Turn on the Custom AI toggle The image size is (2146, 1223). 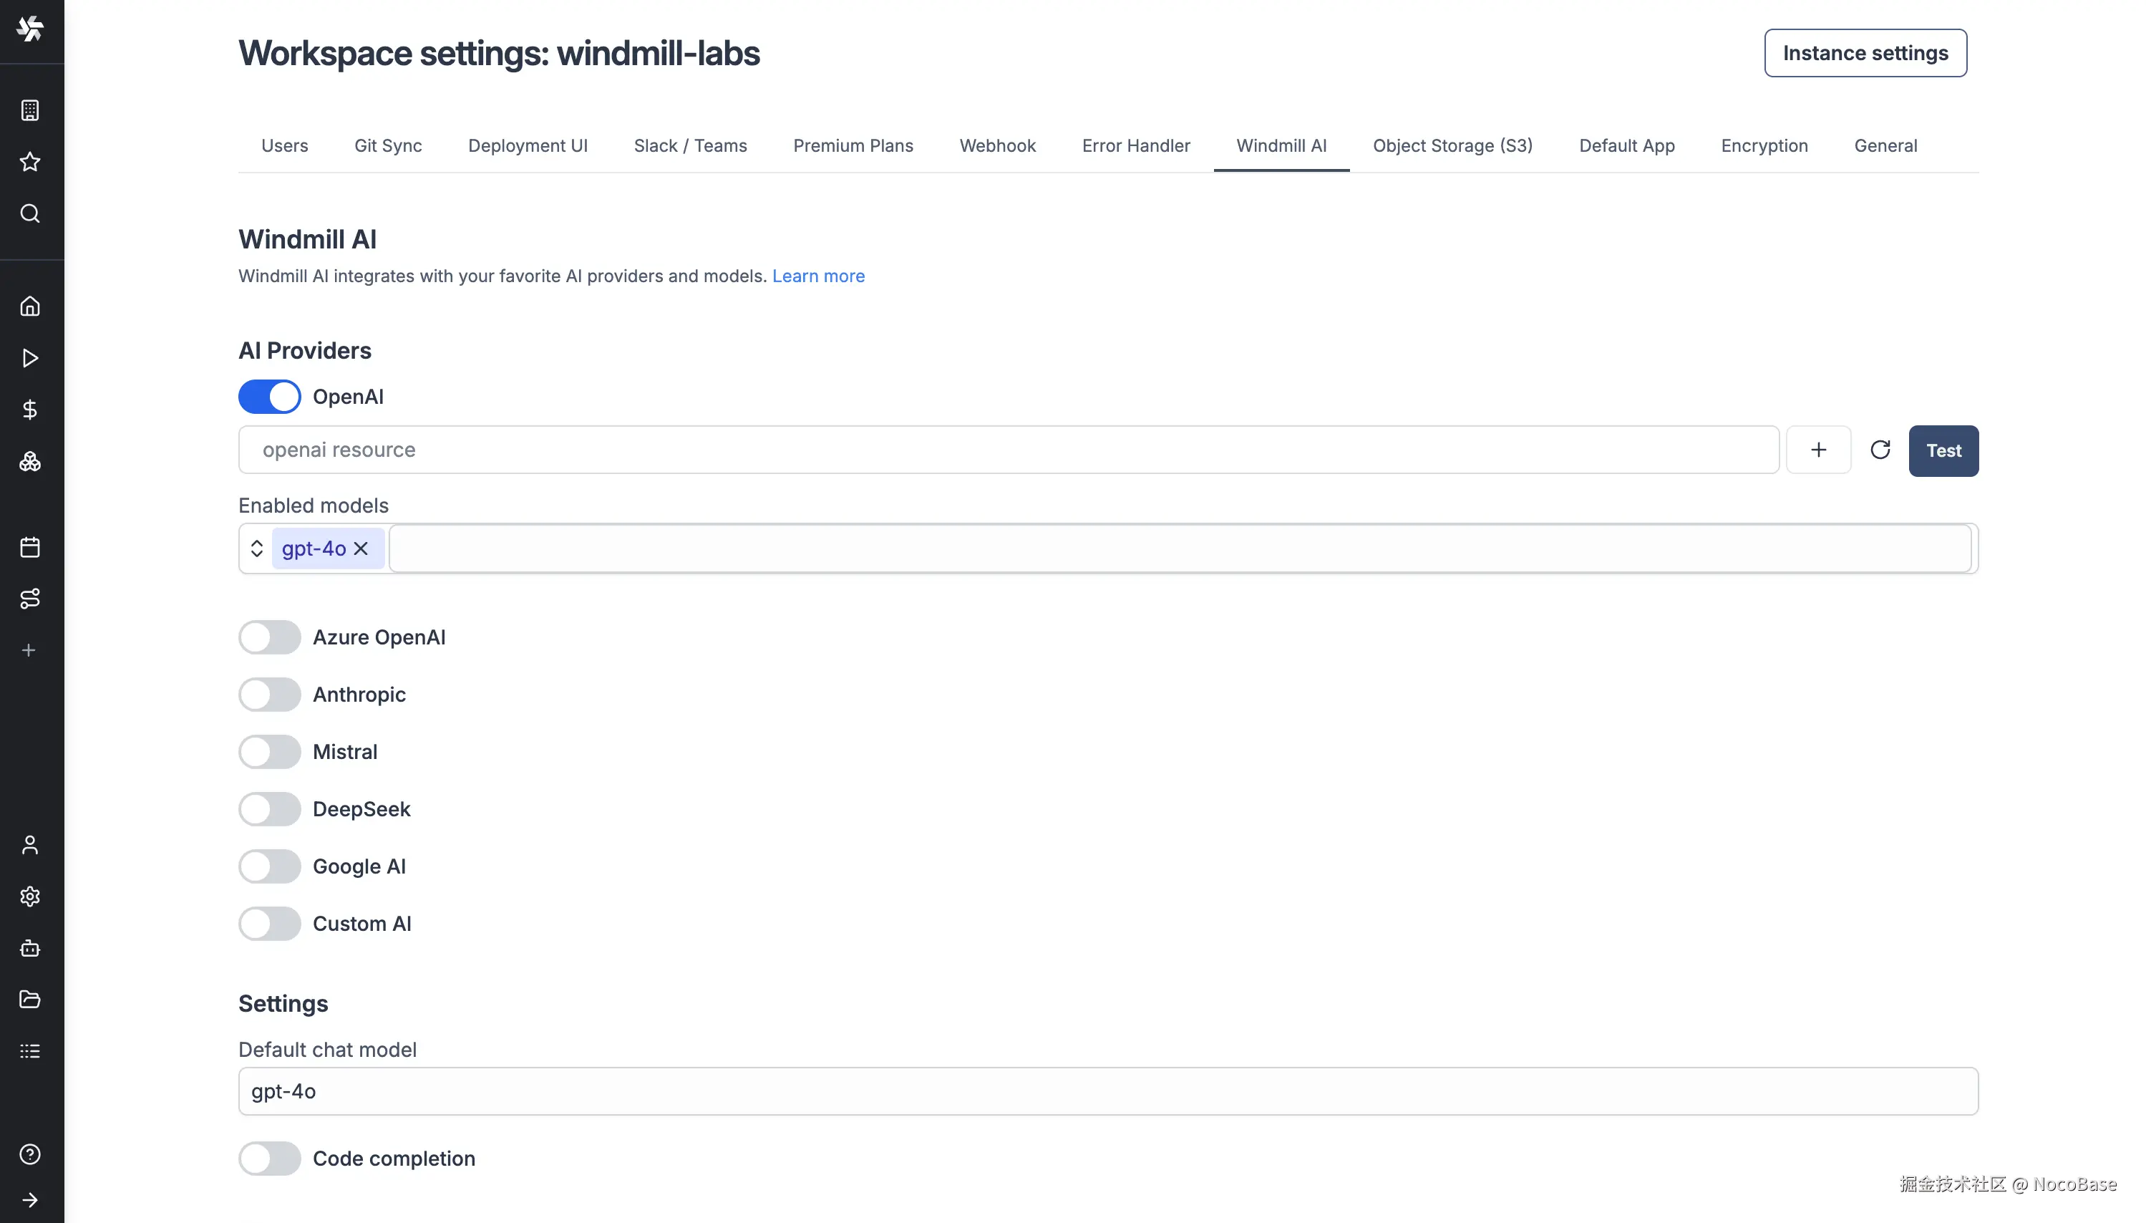pyautogui.click(x=270, y=923)
